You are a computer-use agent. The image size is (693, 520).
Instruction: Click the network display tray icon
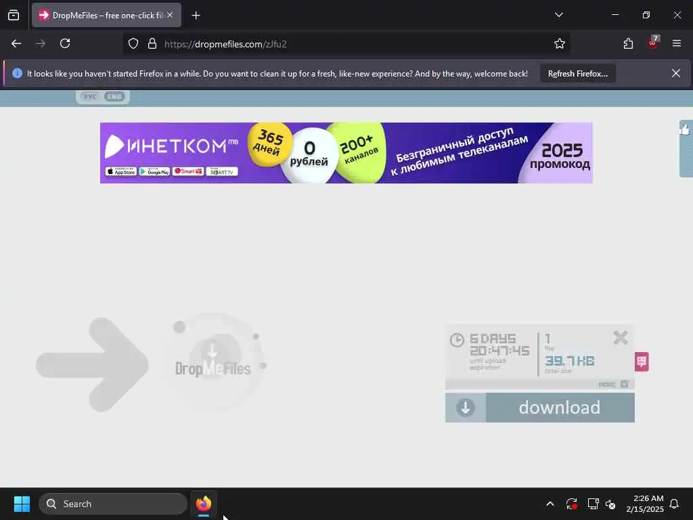point(593,504)
